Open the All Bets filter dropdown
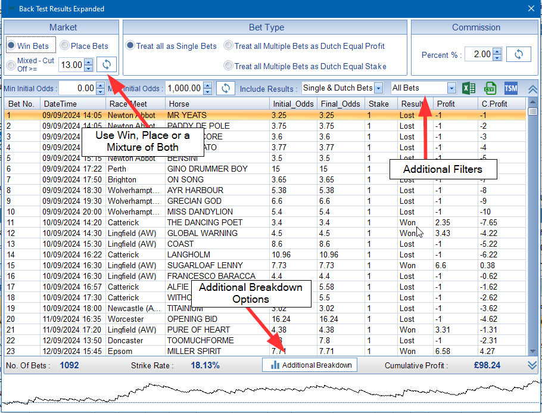Viewport: 542px width, 413px height. pyautogui.click(x=451, y=88)
